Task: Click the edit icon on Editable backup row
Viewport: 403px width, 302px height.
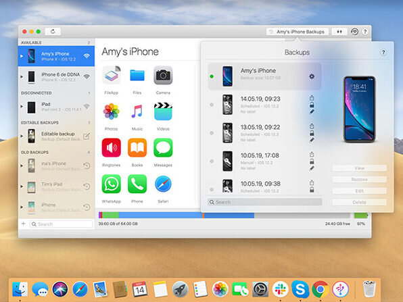Action: [x=87, y=136]
